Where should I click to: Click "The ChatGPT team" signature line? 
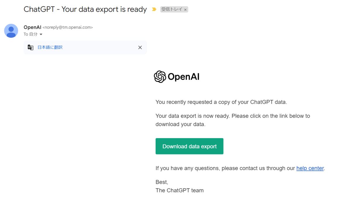pyautogui.click(x=180, y=190)
